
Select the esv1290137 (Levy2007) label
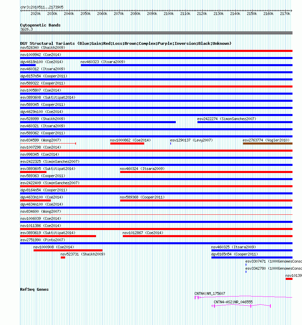pyautogui.click(x=191, y=140)
